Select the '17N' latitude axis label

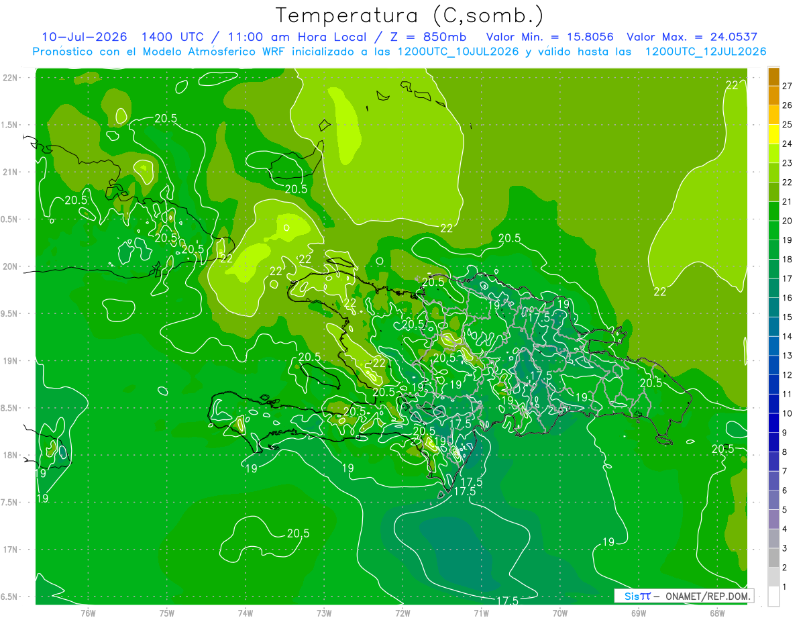pyautogui.click(x=10, y=550)
